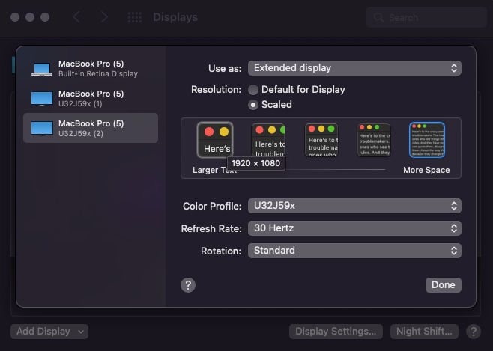Click the 1920 × 1080 resolution tooltip text

[x=255, y=164]
